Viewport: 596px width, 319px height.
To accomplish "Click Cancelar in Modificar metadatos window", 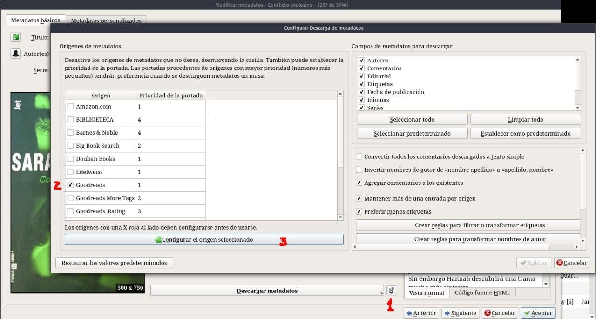I will click(x=500, y=313).
